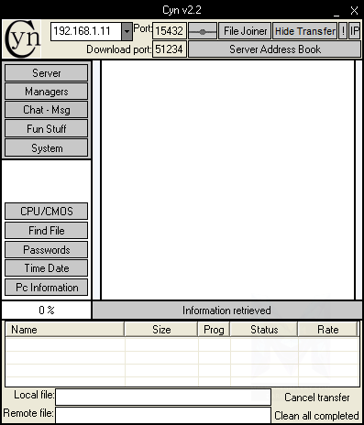Click the exclamation mark button

coord(343,31)
